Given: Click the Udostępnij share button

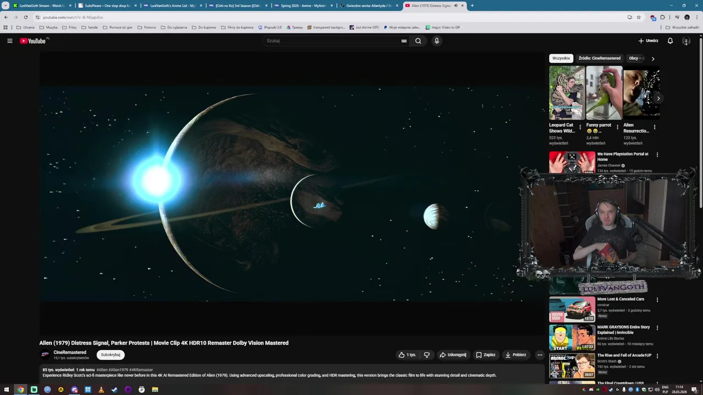Looking at the screenshot, I should pos(453,355).
